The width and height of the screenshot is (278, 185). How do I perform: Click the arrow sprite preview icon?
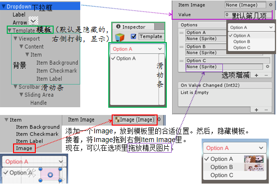tap(33, 21)
